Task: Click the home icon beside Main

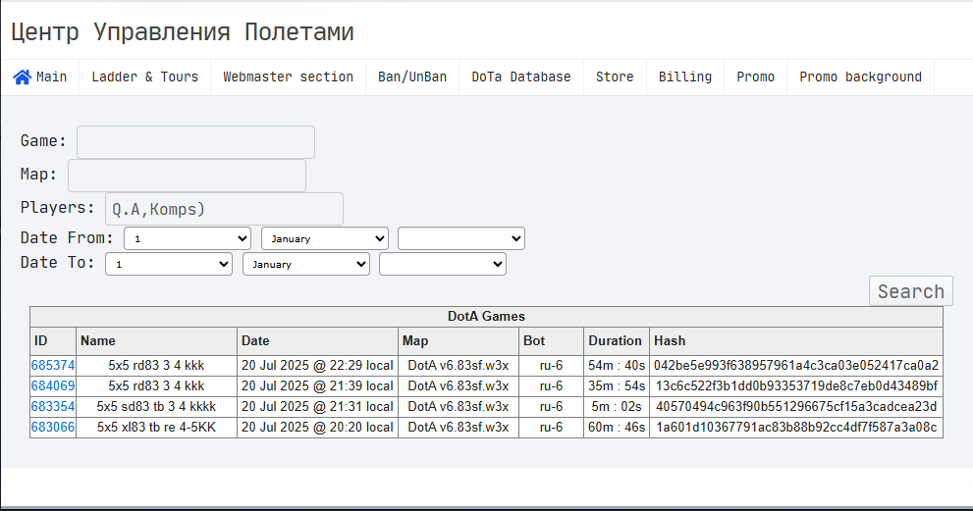Action: pyautogui.click(x=22, y=77)
